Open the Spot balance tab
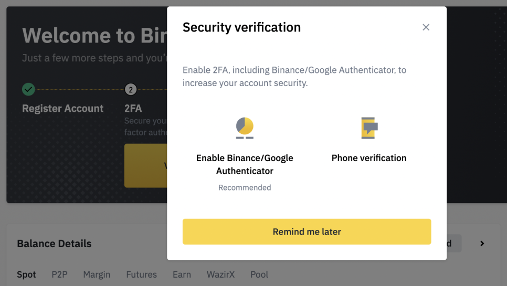This screenshot has width=507, height=286. pyautogui.click(x=26, y=274)
